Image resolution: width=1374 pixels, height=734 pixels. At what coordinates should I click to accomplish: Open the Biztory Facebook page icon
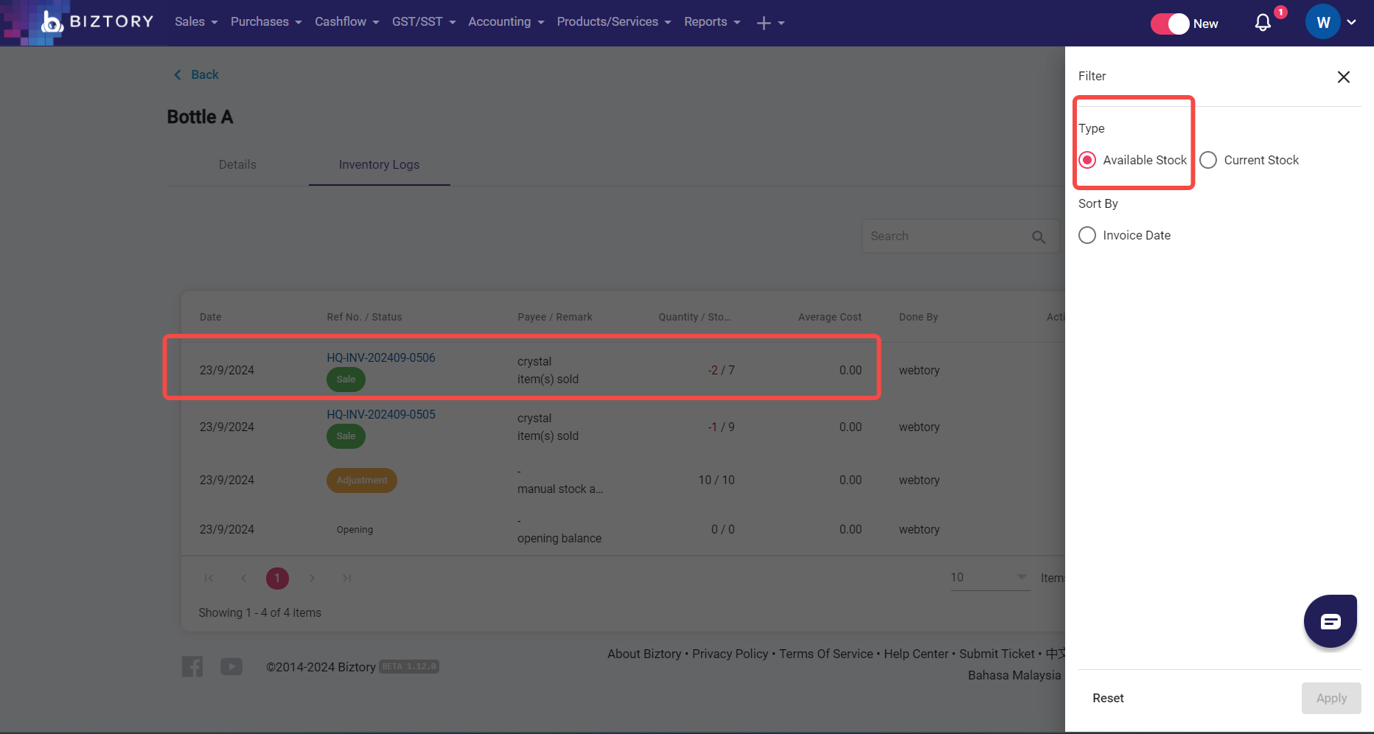click(192, 666)
